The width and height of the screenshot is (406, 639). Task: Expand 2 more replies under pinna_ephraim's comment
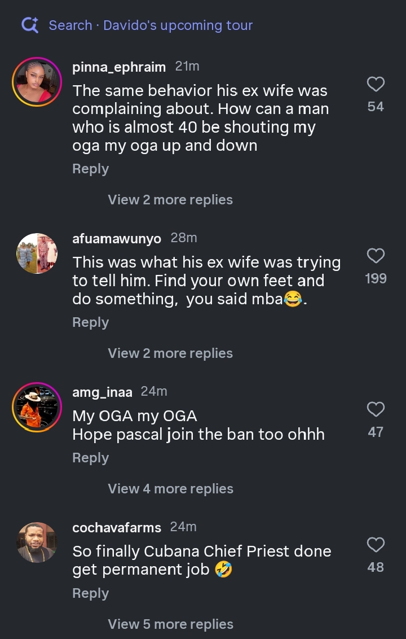[x=170, y=200]
